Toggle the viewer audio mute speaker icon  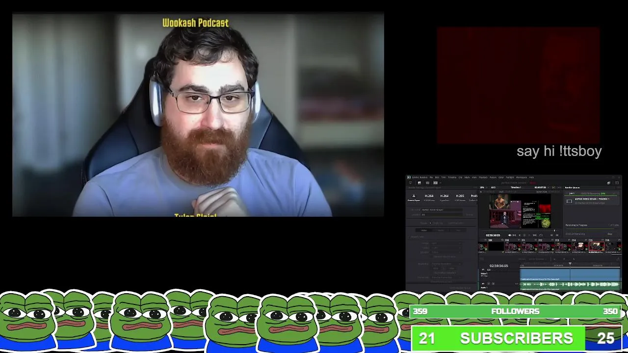pos(510,235)
